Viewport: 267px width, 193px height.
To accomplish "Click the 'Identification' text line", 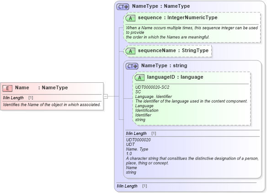I will (147, 110).
